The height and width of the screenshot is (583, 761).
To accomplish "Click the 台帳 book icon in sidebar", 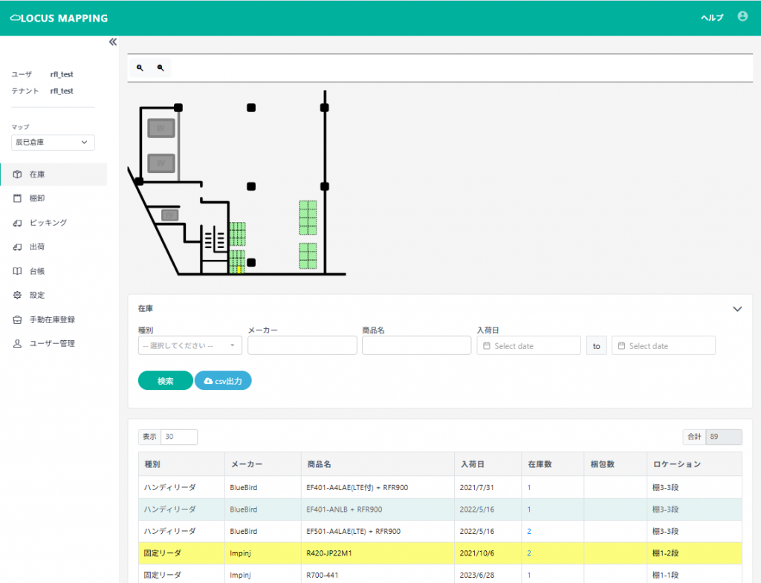I will click(18, 271).
